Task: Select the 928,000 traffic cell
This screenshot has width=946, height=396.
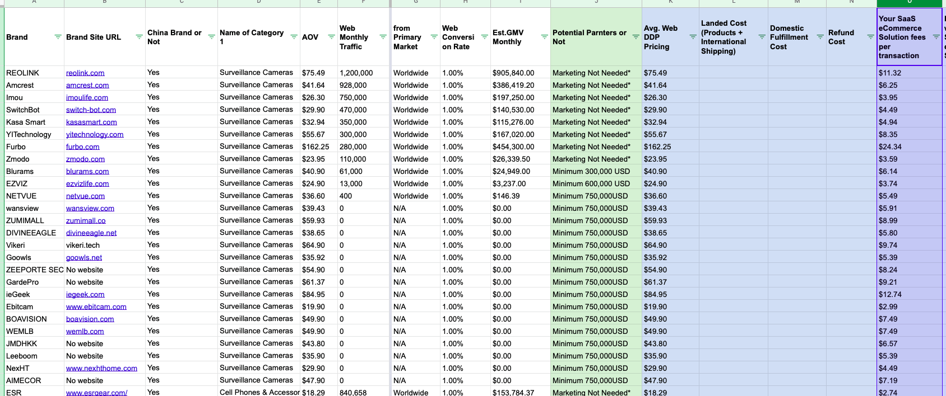Action: tap(364, 85)
